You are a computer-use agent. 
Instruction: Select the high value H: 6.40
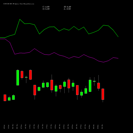pos(67,7)
